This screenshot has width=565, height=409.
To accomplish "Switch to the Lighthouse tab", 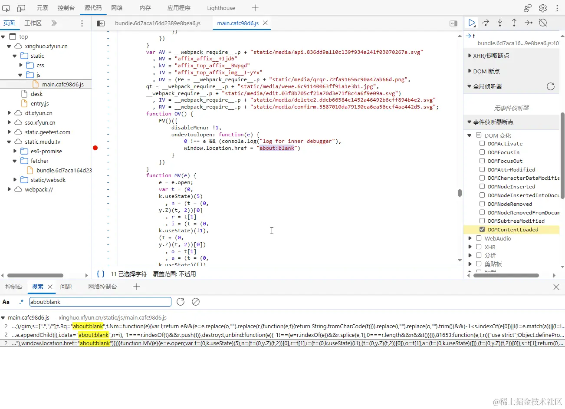I will pos(221,8).
